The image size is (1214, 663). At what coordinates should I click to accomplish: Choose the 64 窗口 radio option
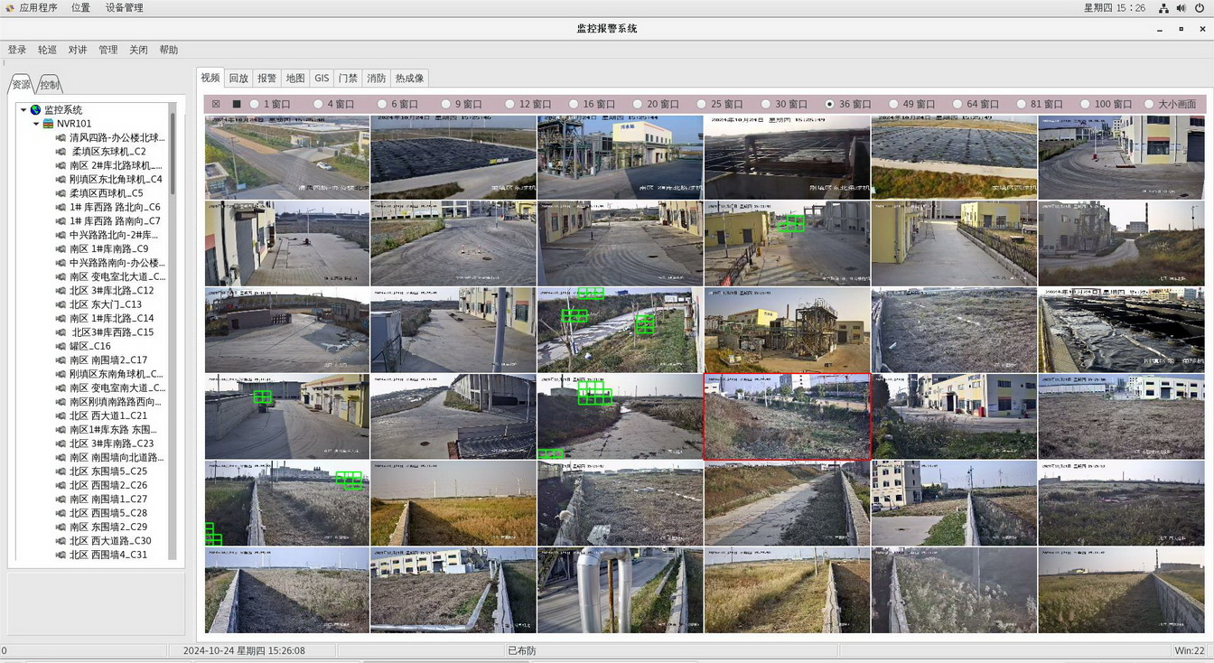957,104
